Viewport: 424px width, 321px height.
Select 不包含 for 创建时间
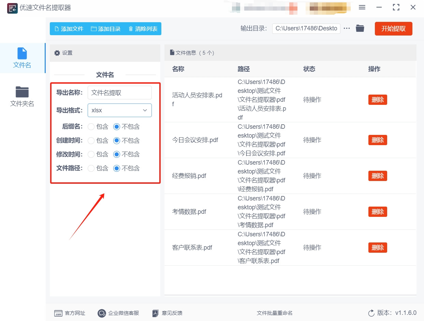[x=127, y=140]
